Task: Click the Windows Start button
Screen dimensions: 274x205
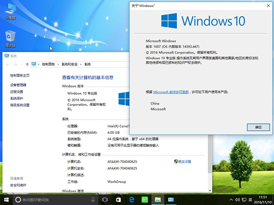Action: click(6, 199)
